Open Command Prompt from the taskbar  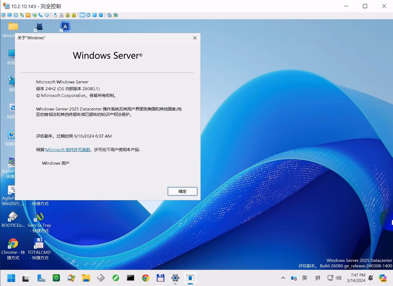(x=131, y=278)
